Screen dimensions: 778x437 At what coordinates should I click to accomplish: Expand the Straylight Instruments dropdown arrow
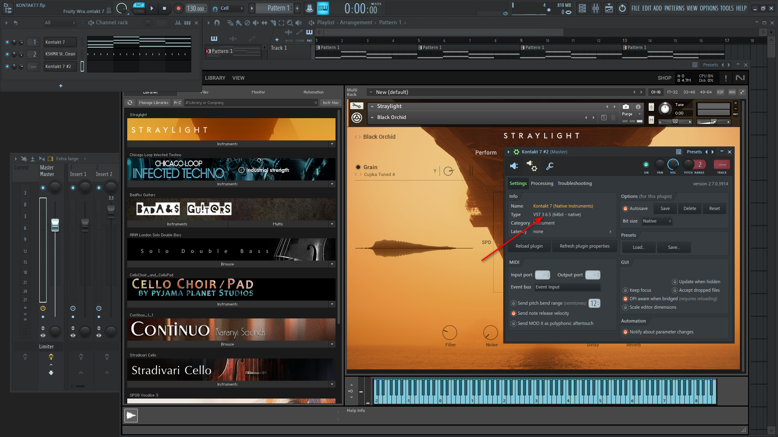tap(332, 144)
